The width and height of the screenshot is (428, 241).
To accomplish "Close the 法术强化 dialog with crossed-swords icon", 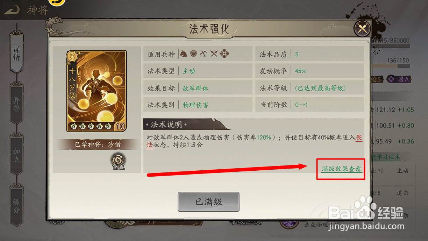I will 362,29.
